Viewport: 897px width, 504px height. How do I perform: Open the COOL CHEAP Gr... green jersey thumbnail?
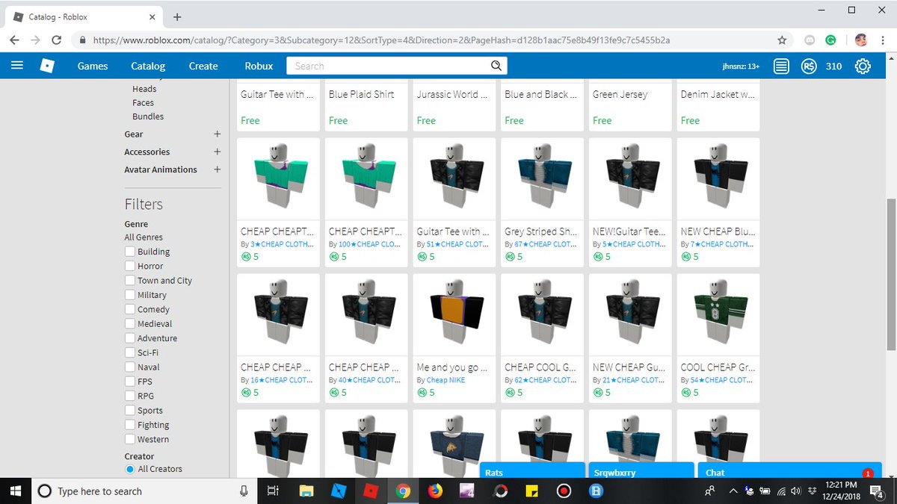point(718,314)
